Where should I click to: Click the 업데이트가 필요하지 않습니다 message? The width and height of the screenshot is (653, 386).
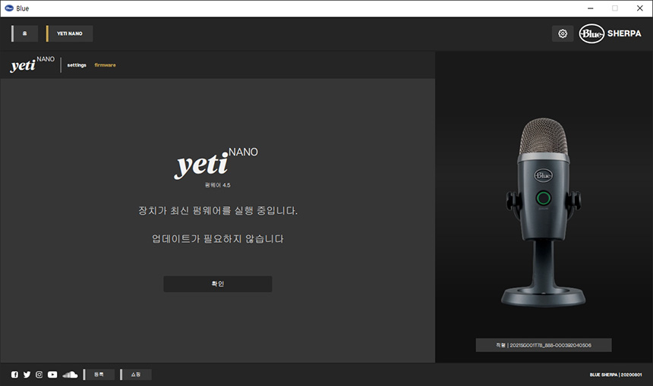218,239
